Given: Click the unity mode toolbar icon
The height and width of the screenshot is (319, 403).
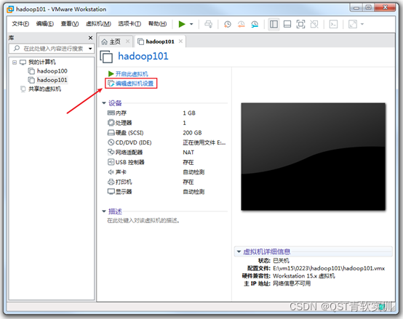Looking at the screenshot, I should [x=314, y=24].
